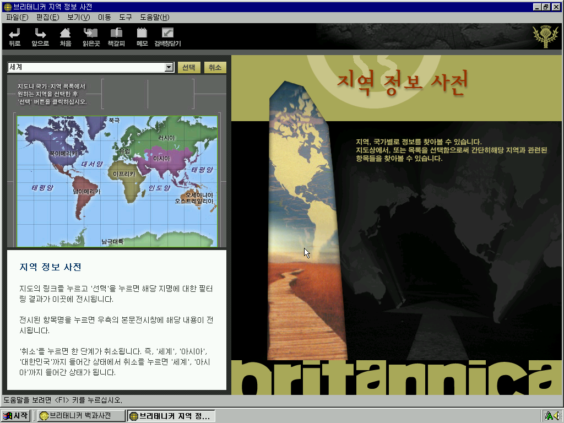Click the 시작 (Start) button on taskbar
The height and width of the screenshot is (423, 564).
(15, 416)
